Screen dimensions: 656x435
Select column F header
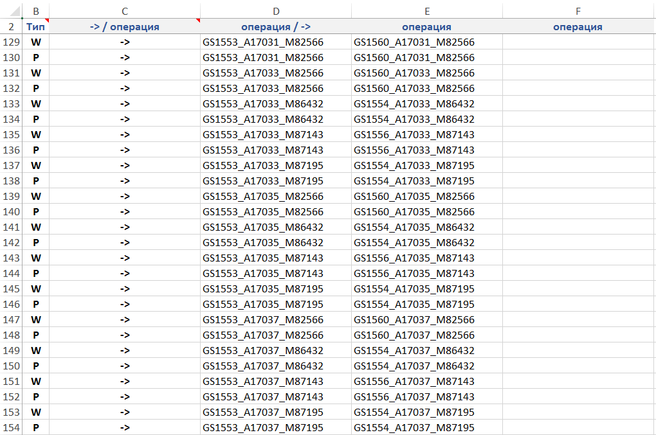578,11
